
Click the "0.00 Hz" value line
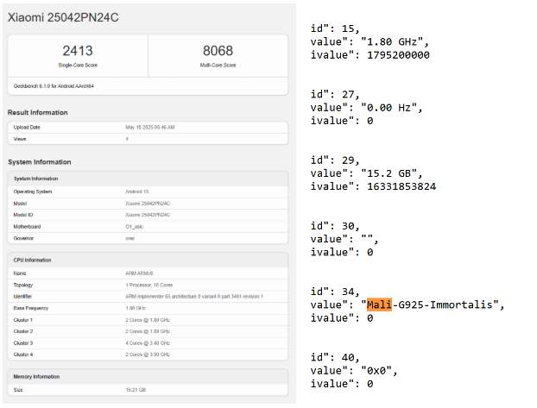coord(366,108)
